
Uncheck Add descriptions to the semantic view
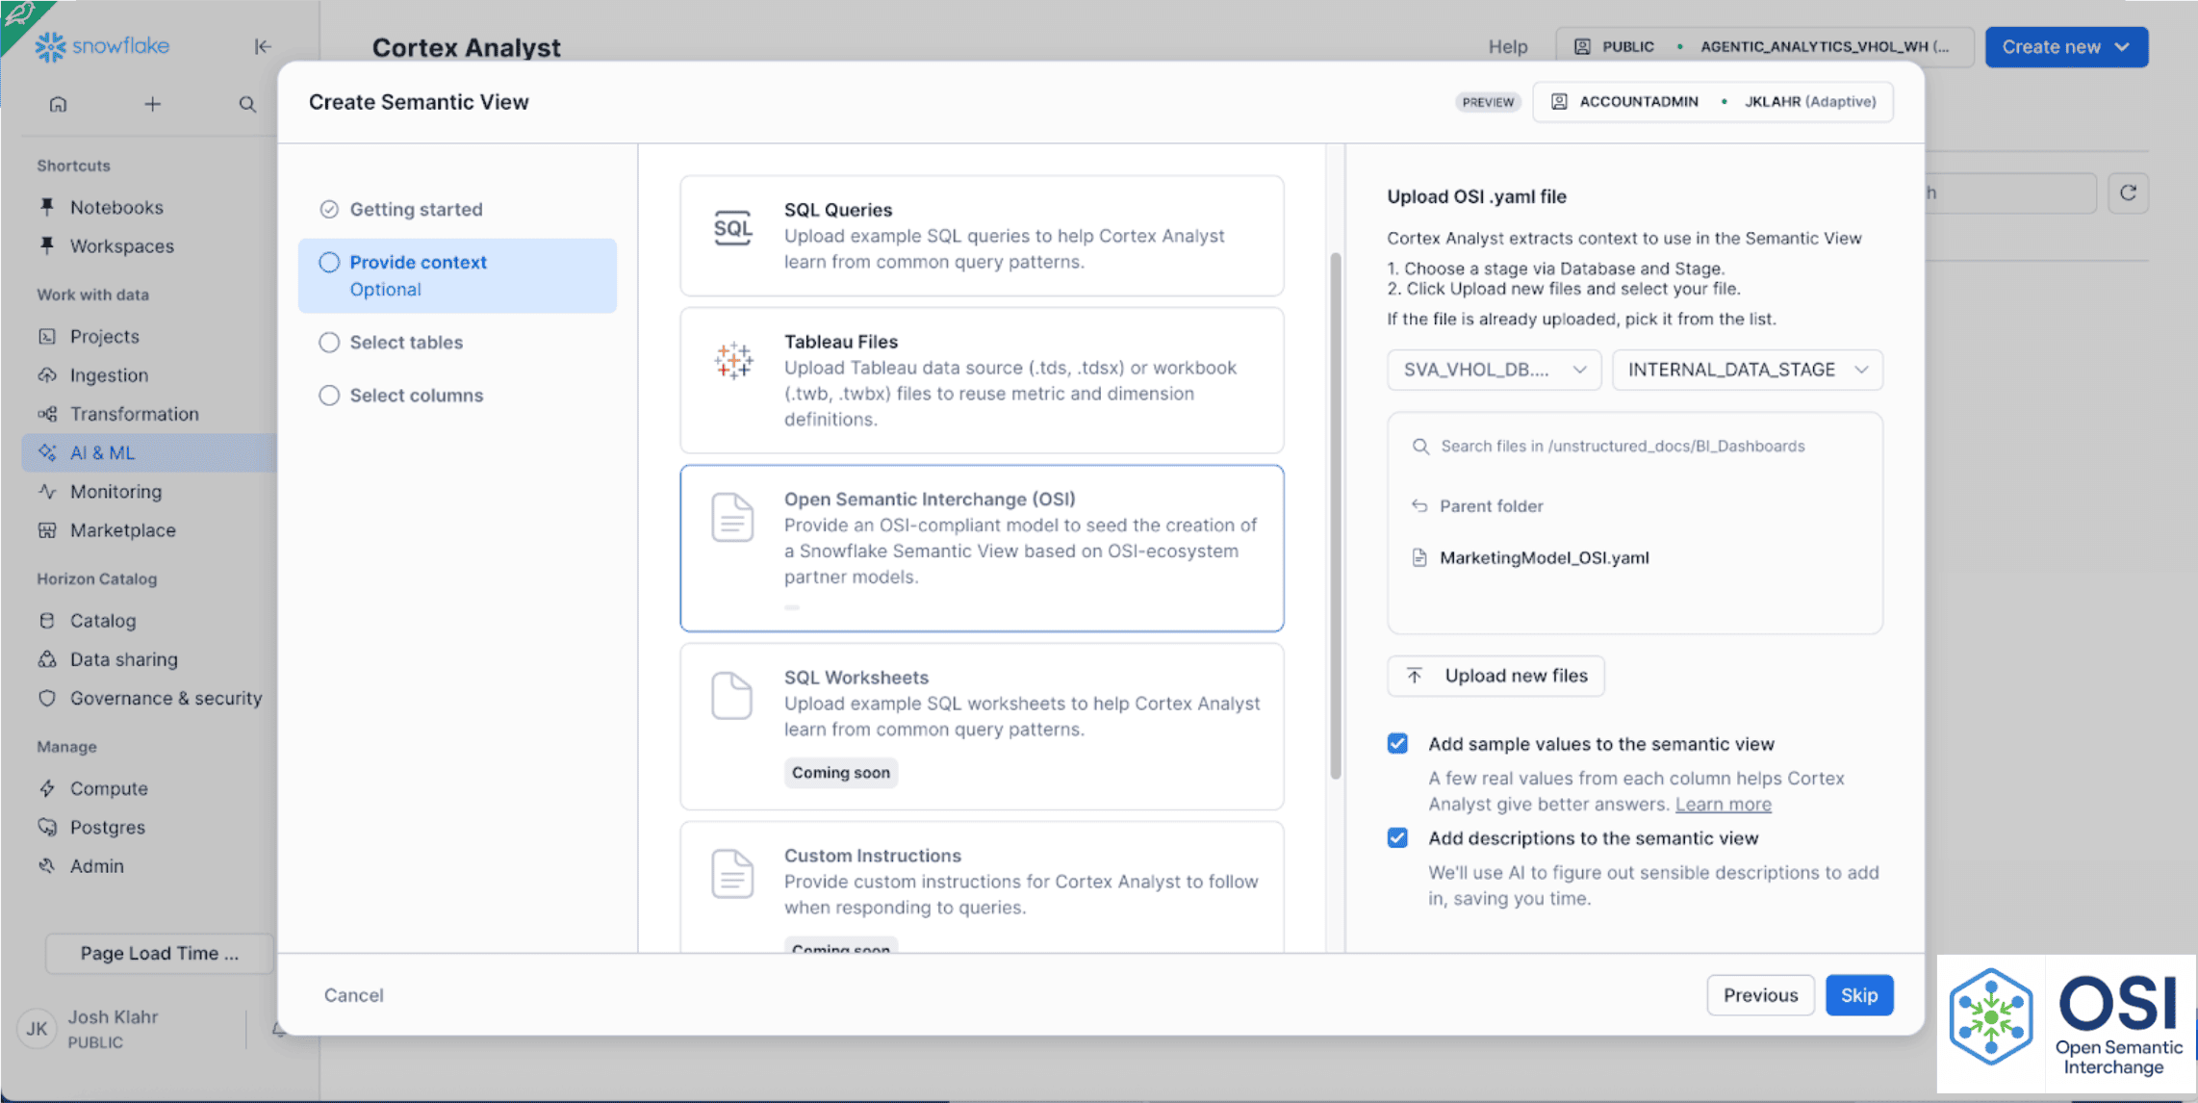click(1397, 837)
